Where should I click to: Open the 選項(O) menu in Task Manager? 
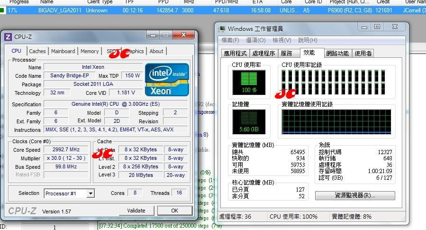(256, 40)
